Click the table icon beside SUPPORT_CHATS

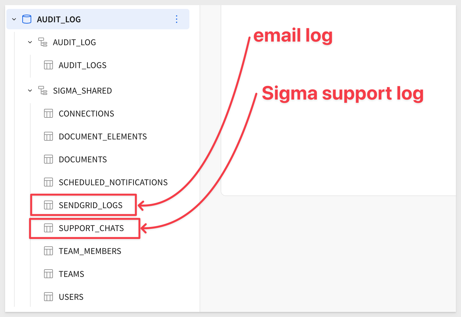pos(48,228)
